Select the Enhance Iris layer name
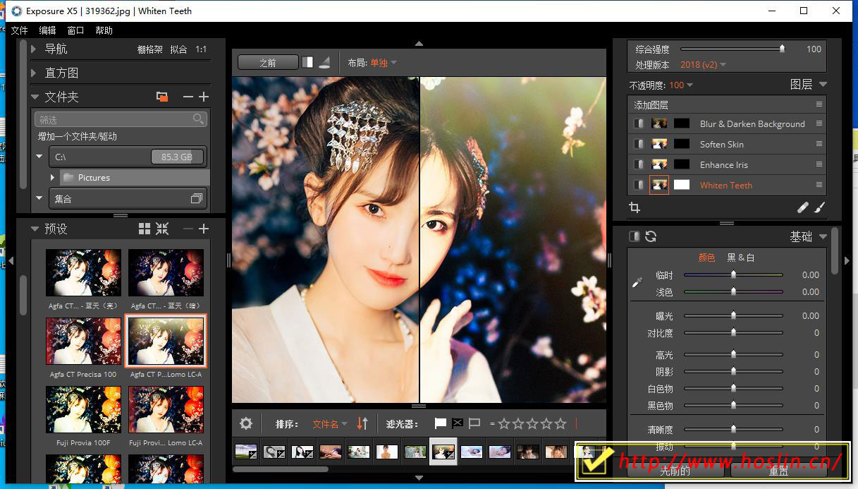This screenshot has height=489, width=858. coord(723,164)
